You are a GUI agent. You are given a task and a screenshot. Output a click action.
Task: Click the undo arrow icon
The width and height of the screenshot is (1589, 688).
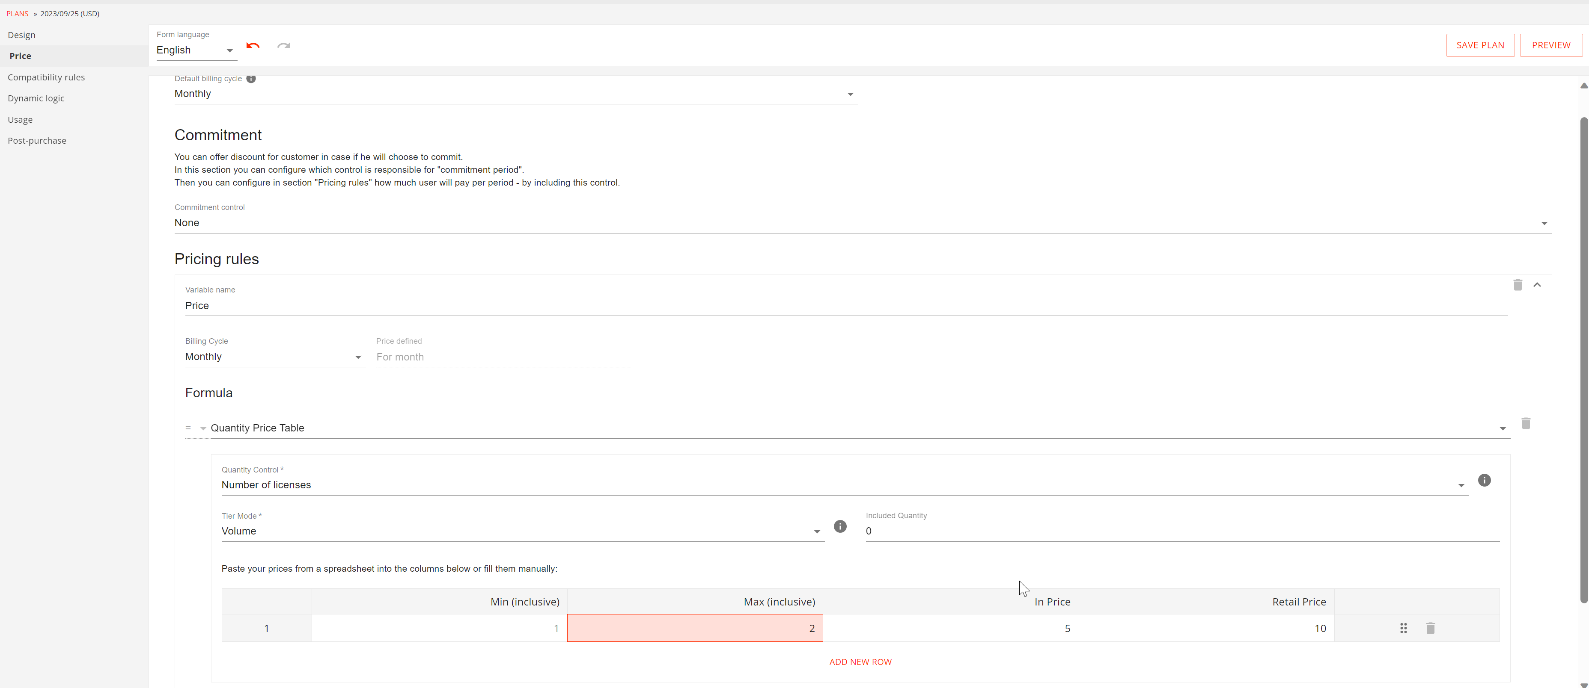[x=253, y=46]
